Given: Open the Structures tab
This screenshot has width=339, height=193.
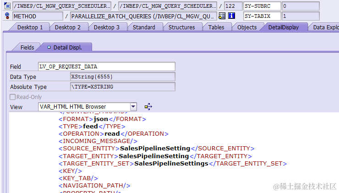Looking at the screenshot, I should [x=181, y=27].
